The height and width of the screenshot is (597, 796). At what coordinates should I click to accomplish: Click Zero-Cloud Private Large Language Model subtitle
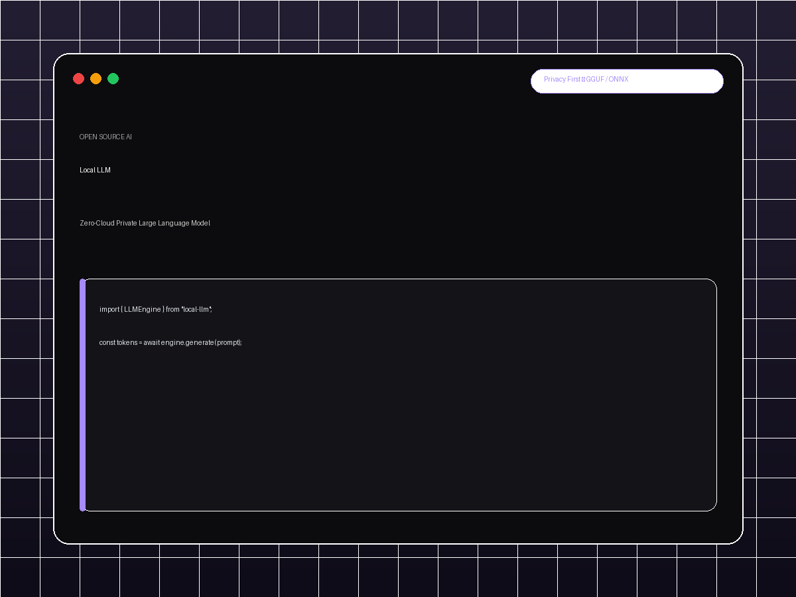point(145,223)
